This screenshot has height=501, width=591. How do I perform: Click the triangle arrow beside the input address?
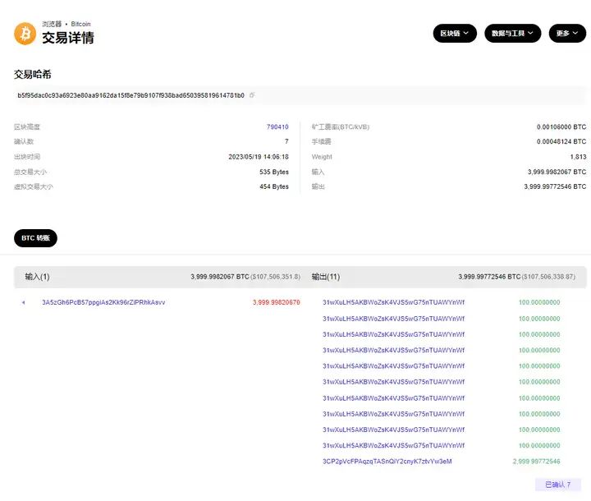click(23, 302)
